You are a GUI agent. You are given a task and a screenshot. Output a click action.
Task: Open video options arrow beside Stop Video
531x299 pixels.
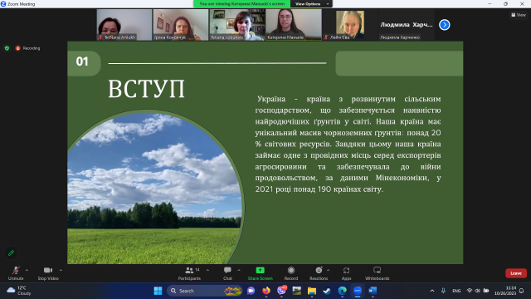click(x=61, y=270)
